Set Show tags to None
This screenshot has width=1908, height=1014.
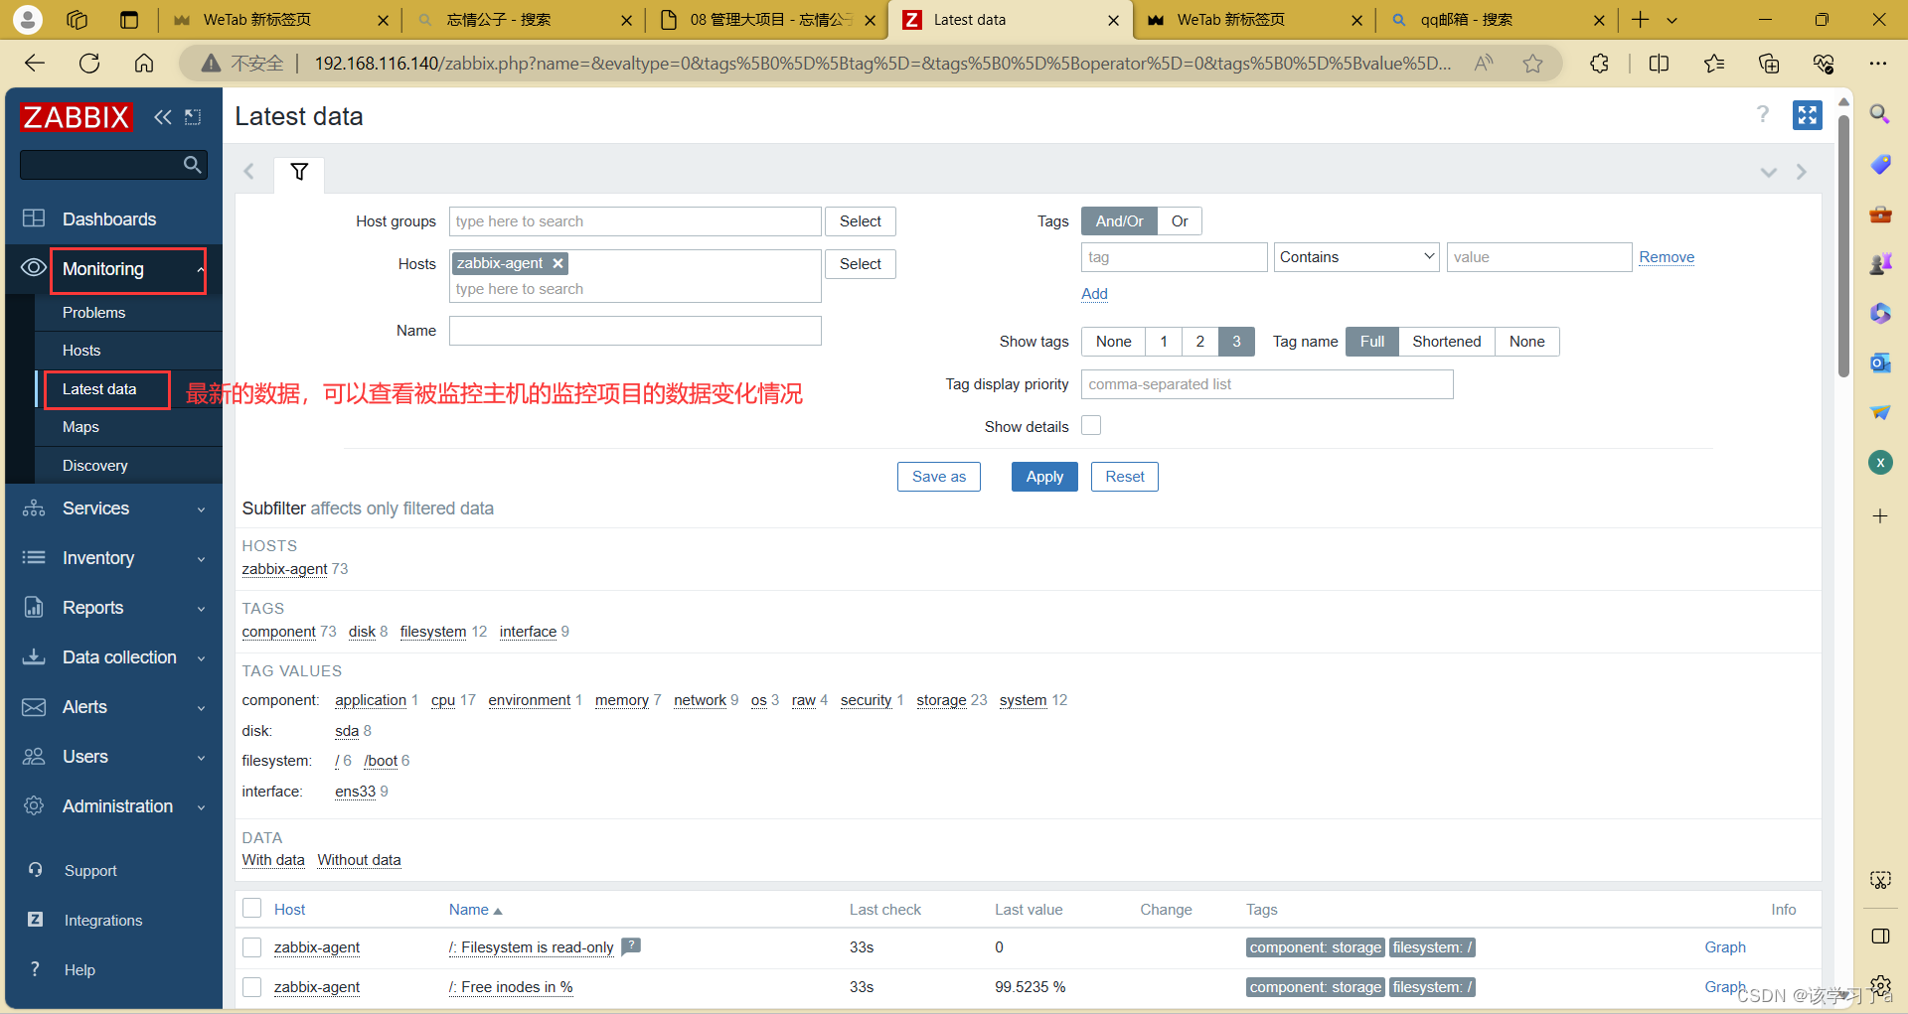[1113, 342]
